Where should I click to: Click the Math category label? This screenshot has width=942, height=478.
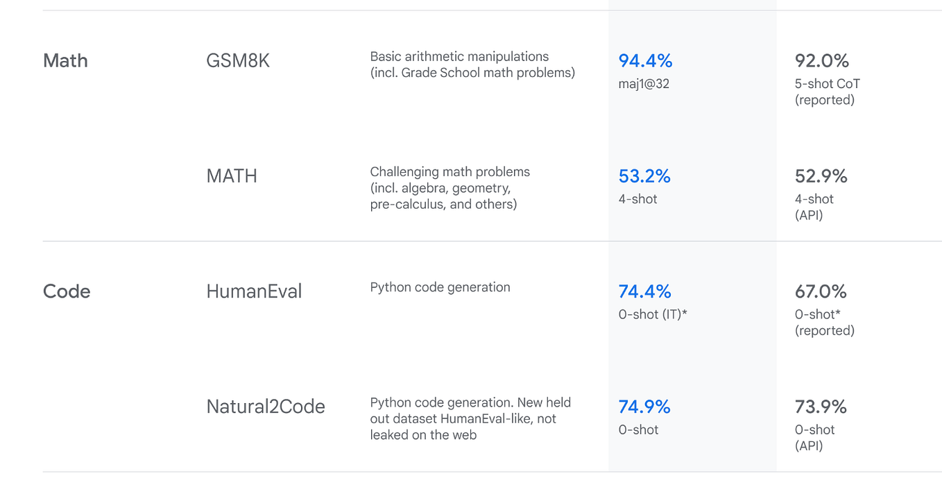tap(65, 61)
